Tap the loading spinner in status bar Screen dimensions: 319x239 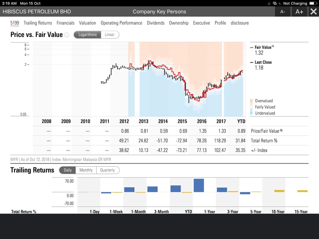[269, 3]
